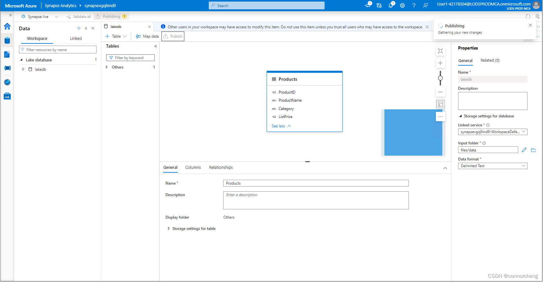The image size is (543, 282).
Task: Click the Publish button
Action: (173, 36)
